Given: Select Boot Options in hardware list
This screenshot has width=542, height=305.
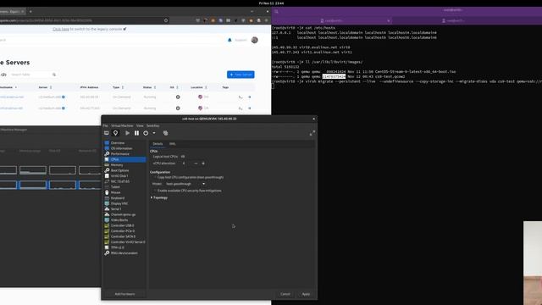Looking at the screenshot, I should 124,170.
